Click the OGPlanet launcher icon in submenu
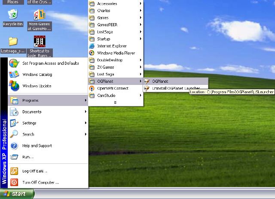Image resolution: width=275 pixels, height=199 pixels. [x=147, y=81]
